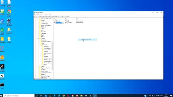Click the tree horizontal scroll right arrow

tap(51, 78)
